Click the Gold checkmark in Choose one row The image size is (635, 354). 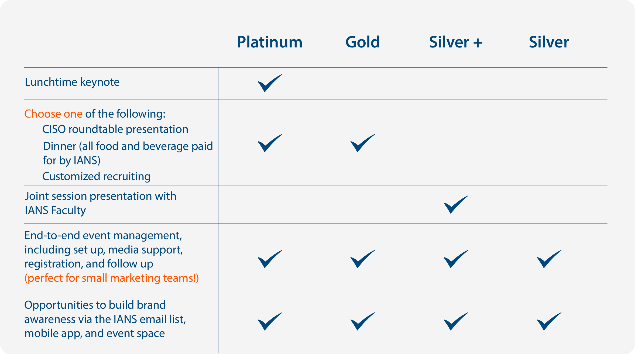(x=362, y=143)
